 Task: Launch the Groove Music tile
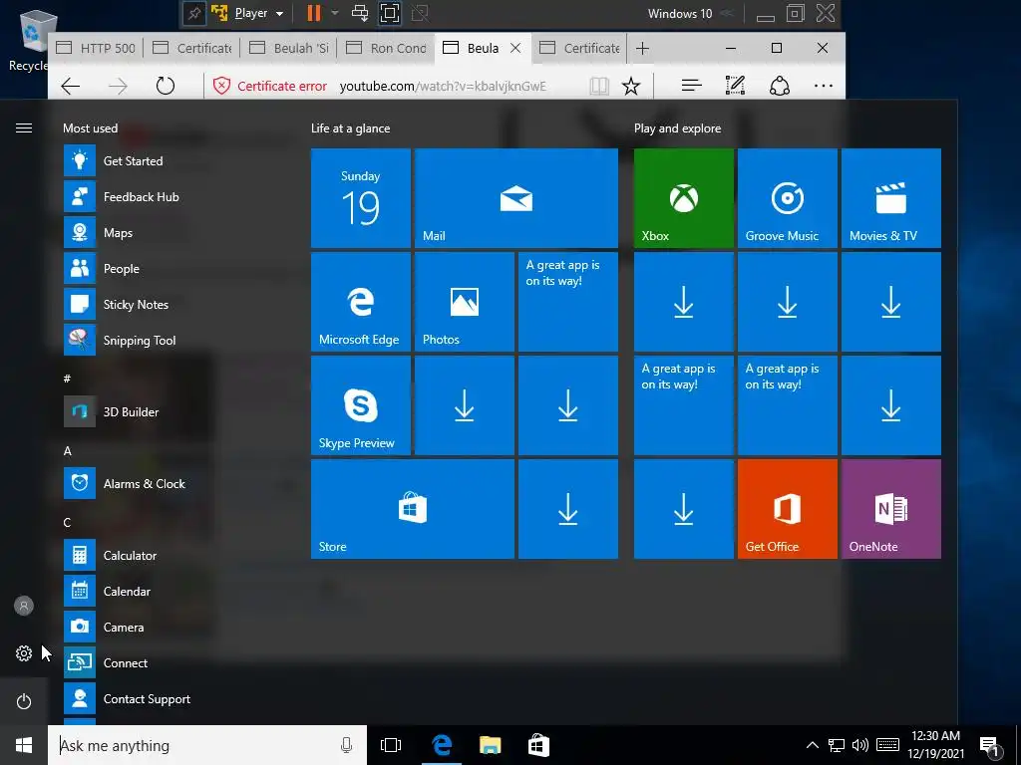pyautogui.click(x=788, y=198)
